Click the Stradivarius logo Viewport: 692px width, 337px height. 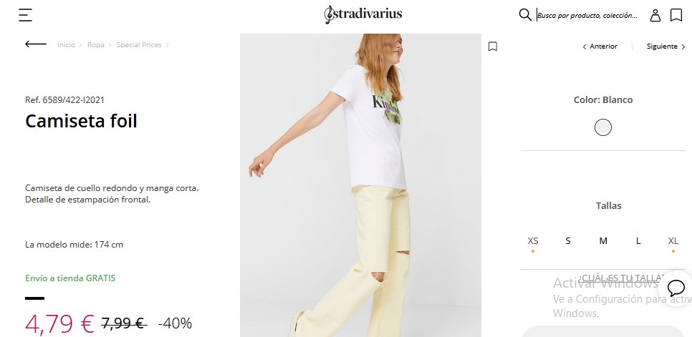[362, 14]
